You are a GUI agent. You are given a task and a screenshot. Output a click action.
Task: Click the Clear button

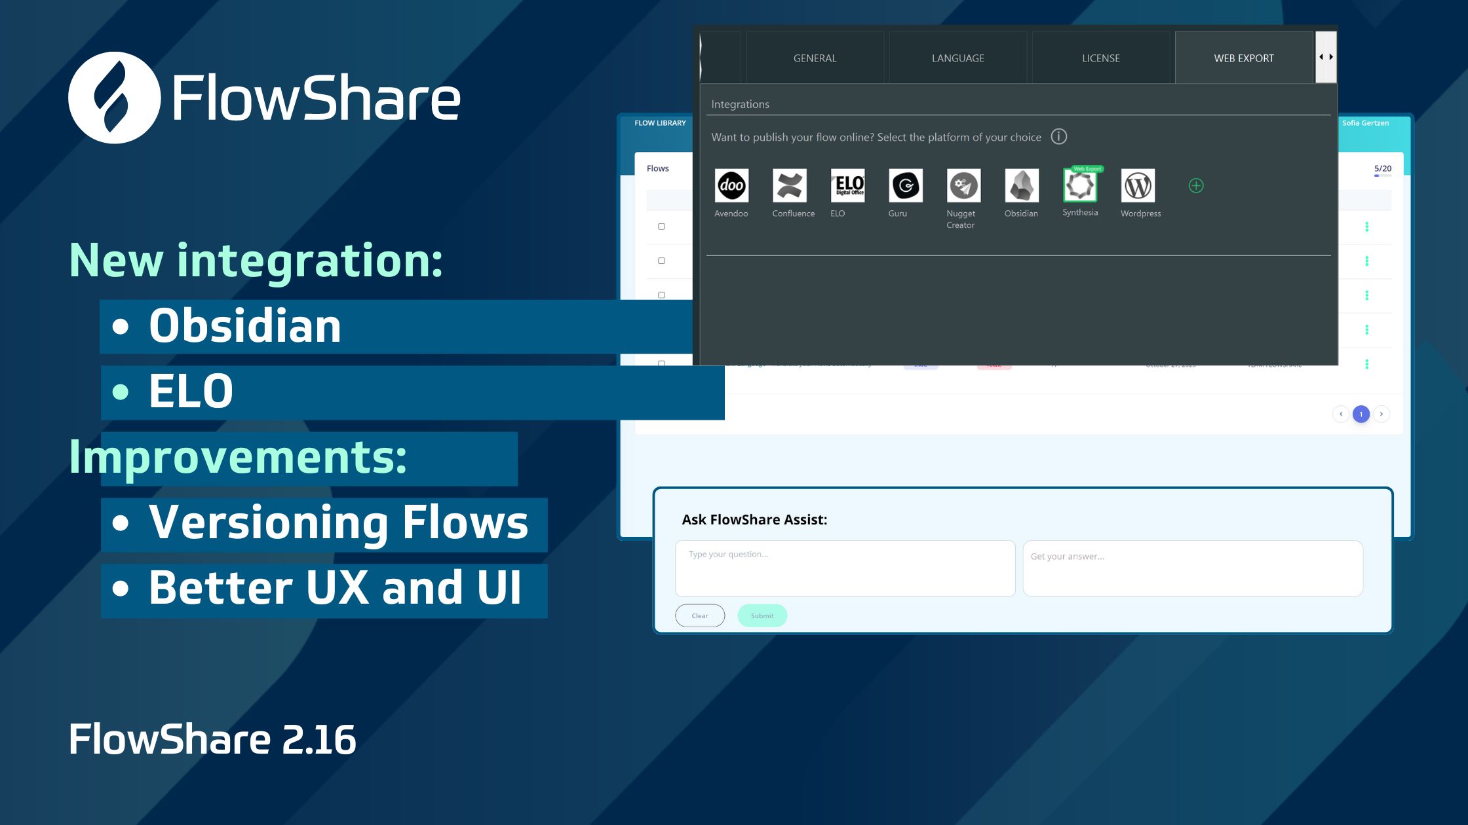click(700, 615)
